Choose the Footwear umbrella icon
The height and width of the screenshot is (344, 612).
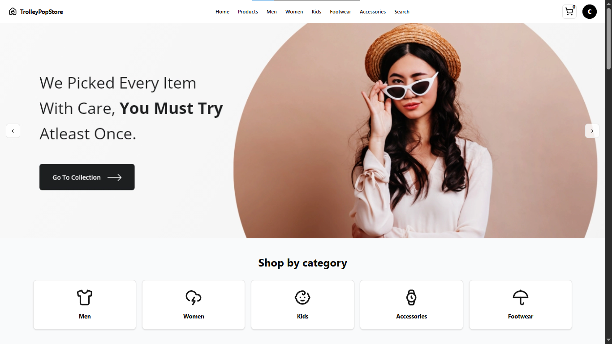click(x=521, y=297)
